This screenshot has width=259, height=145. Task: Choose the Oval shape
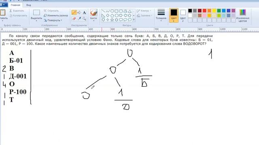(x=112, y=11)
